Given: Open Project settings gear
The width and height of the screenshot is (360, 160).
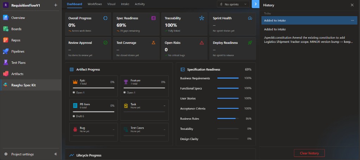Looking at the screenshot, I should click(x=6, y=154).
